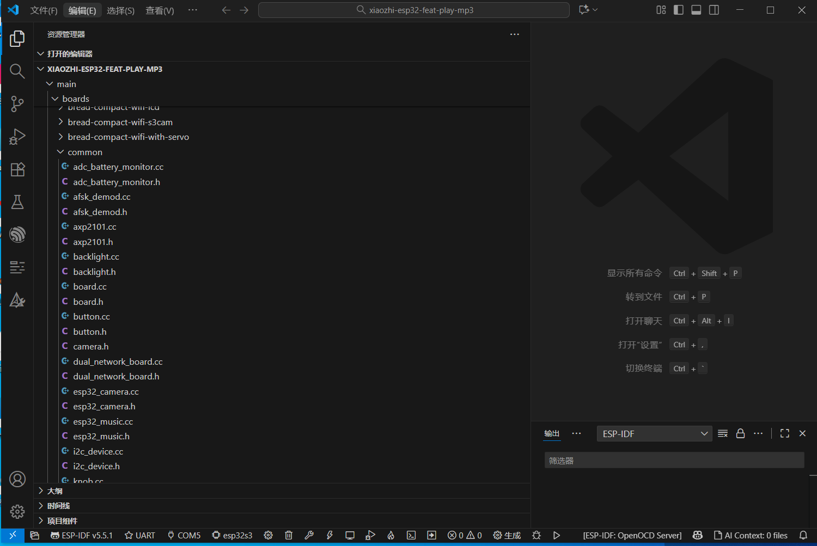Collapse the common folder
Image resolution: width=817 pixels, height=546 pixels.
tap(84, 152)
